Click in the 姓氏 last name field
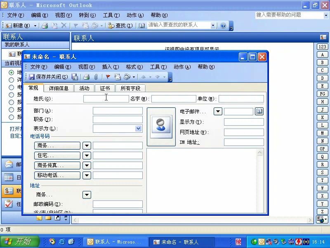The width and height of the screenshot is (330, 248). coord(106,99)
